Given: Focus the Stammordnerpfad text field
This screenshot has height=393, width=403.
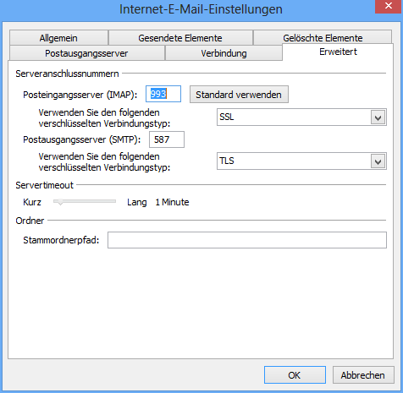Looking at the screenshot, I should pyautogui.click(x=247, y=240).
